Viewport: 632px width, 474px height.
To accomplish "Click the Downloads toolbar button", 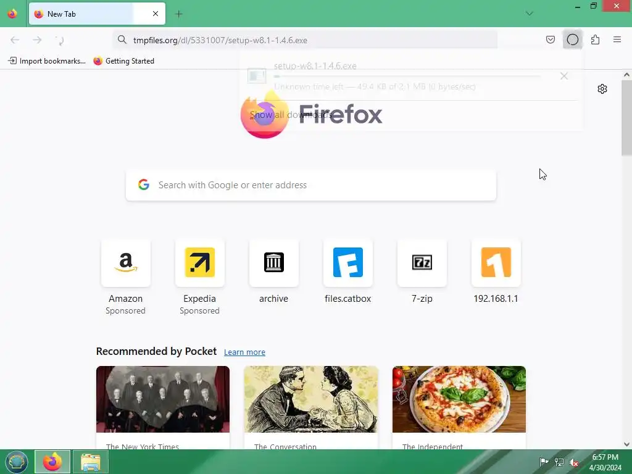I will [x=572, y=39].
